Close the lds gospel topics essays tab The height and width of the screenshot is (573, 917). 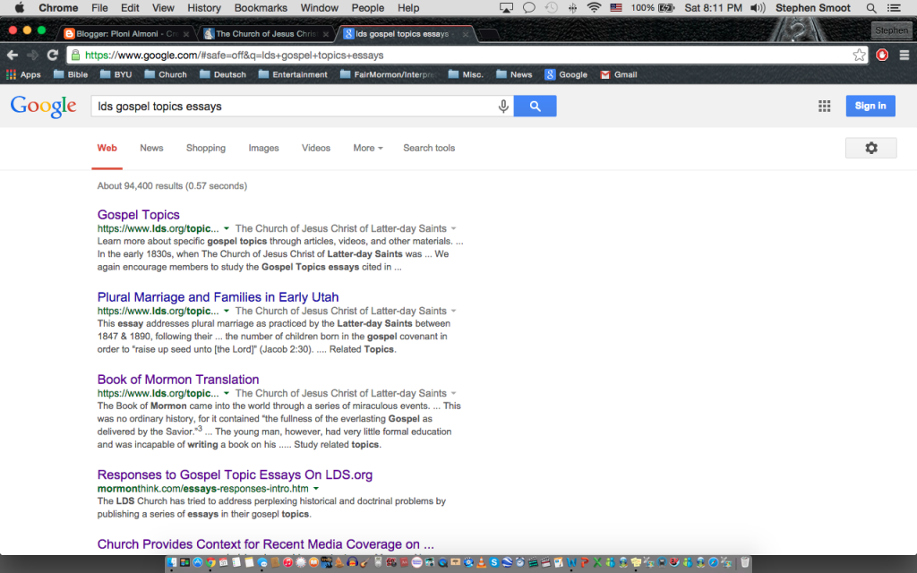(466, 35)
